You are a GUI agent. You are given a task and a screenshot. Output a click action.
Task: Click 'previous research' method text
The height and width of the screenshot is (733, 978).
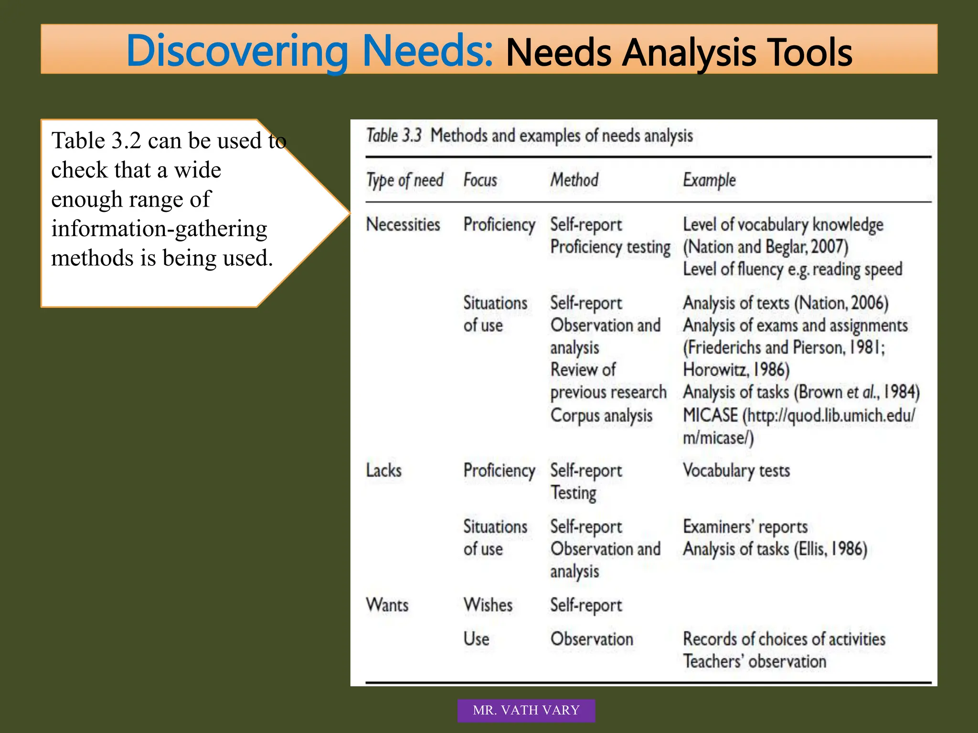click(608, 393)
